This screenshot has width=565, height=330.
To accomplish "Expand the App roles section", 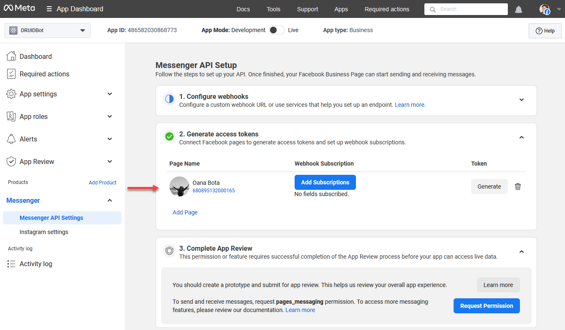I will (x=110, y=116).
